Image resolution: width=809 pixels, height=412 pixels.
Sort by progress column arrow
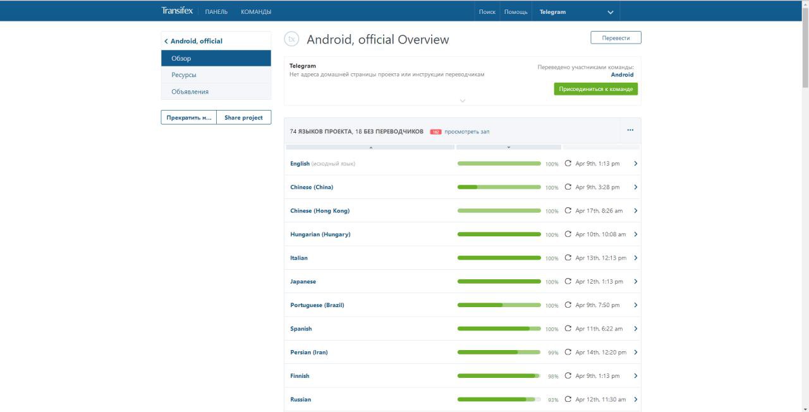pos(509,147)
